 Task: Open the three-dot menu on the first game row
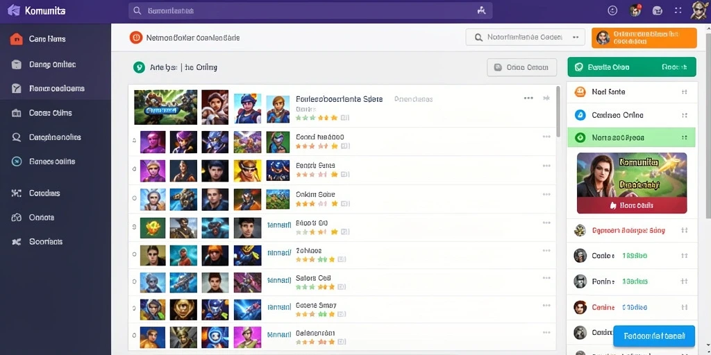[528, 98]
